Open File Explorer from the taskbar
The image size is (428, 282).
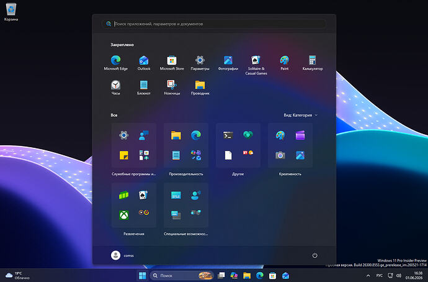pos(247,275)
